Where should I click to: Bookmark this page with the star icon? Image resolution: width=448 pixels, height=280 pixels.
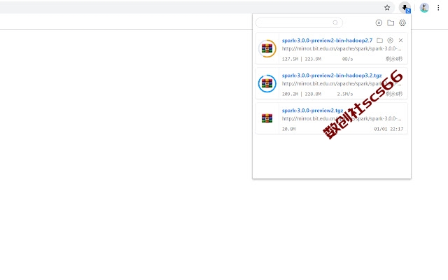click(387, 8)
